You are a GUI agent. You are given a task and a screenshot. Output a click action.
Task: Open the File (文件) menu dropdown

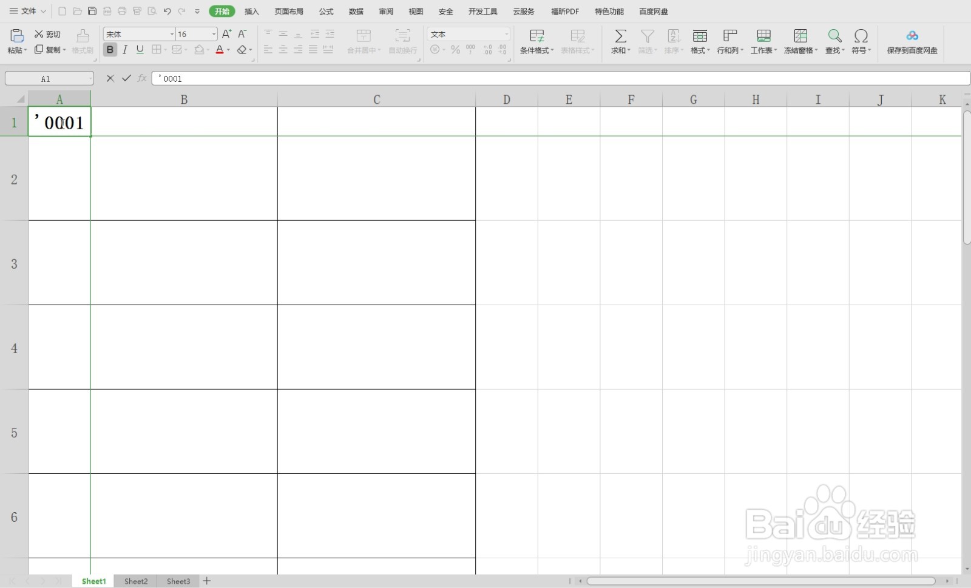tap(28, 11)
